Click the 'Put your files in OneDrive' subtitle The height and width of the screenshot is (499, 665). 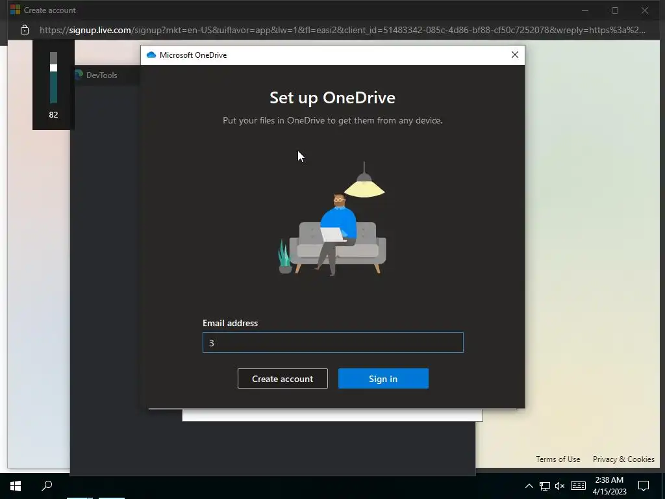332,120
